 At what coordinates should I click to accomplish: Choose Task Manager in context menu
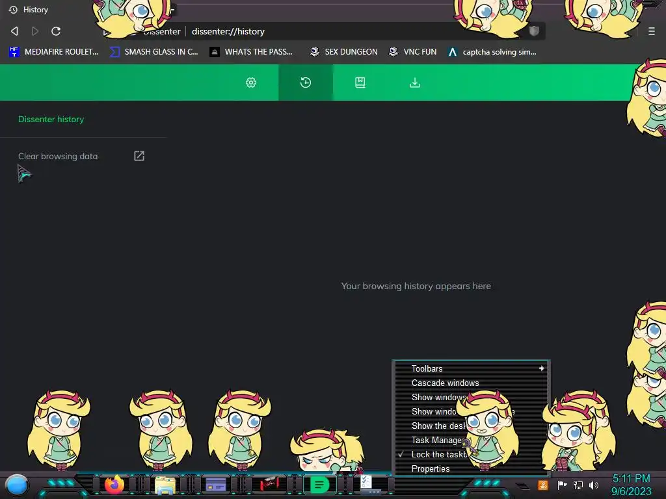click(x=472, y=440)
